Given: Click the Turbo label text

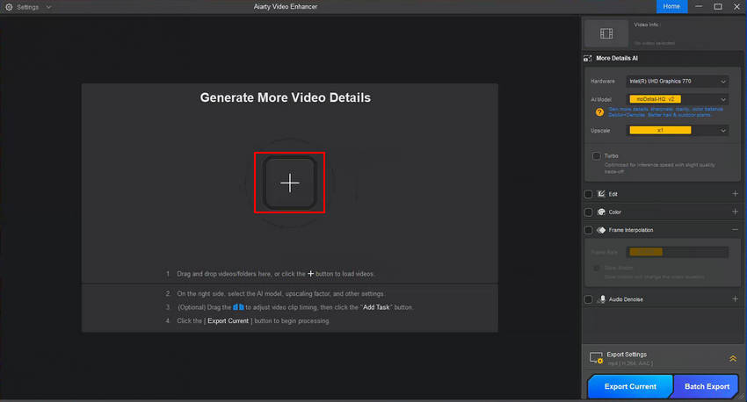Looking at the screenshot, I should point(612,155).
